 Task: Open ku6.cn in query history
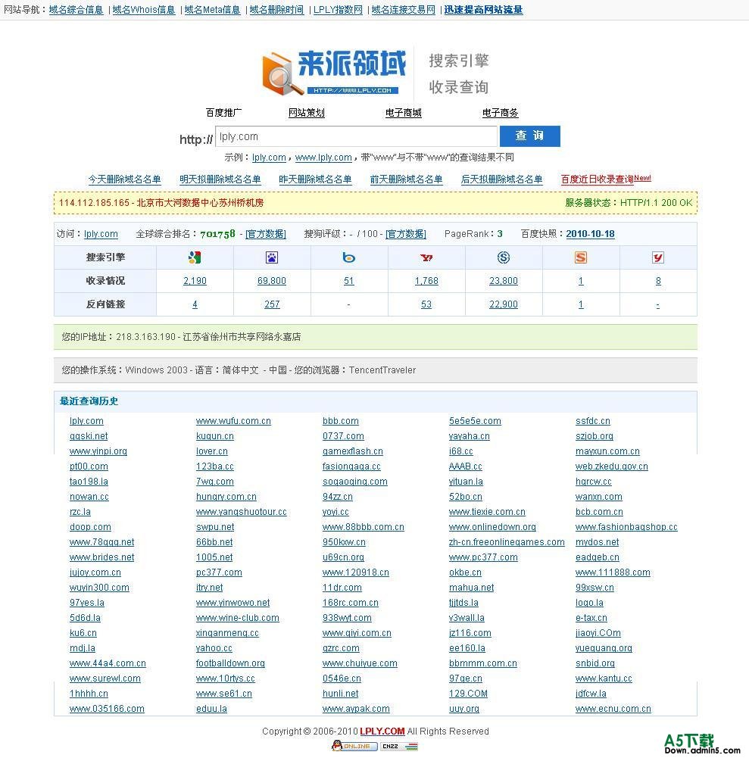(x=83, y=633)
